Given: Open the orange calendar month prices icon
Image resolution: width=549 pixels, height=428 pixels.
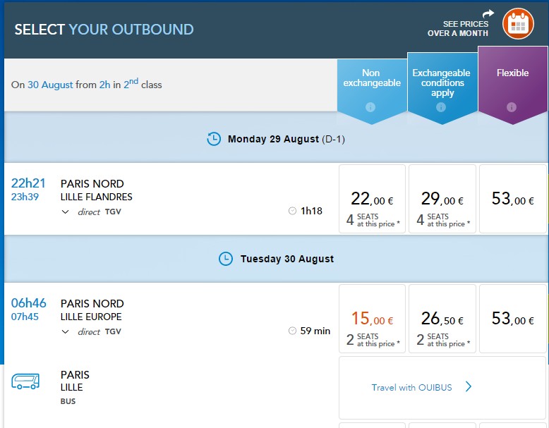Looking at the screenshot, I should (518, 23).
